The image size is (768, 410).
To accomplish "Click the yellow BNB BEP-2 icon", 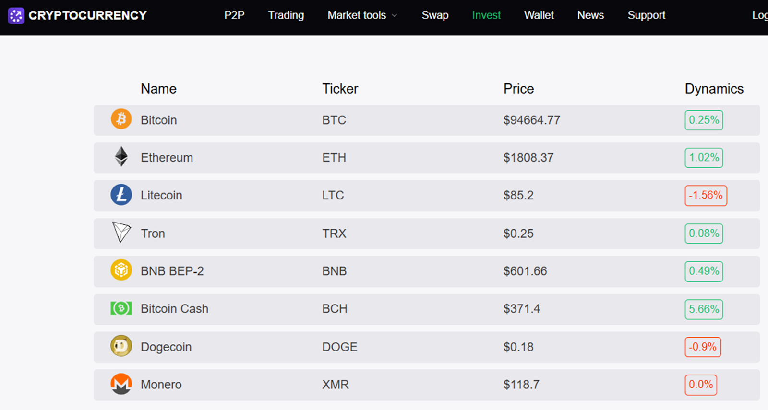I will [121, 270].
